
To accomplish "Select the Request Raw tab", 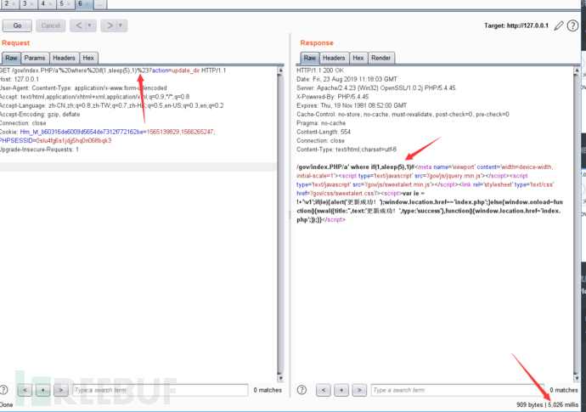I will 11,58.
